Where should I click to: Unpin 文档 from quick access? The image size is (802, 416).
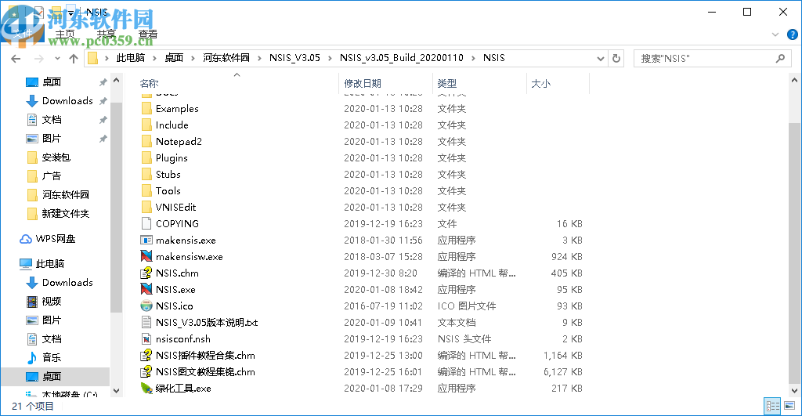tap(103, 120)
